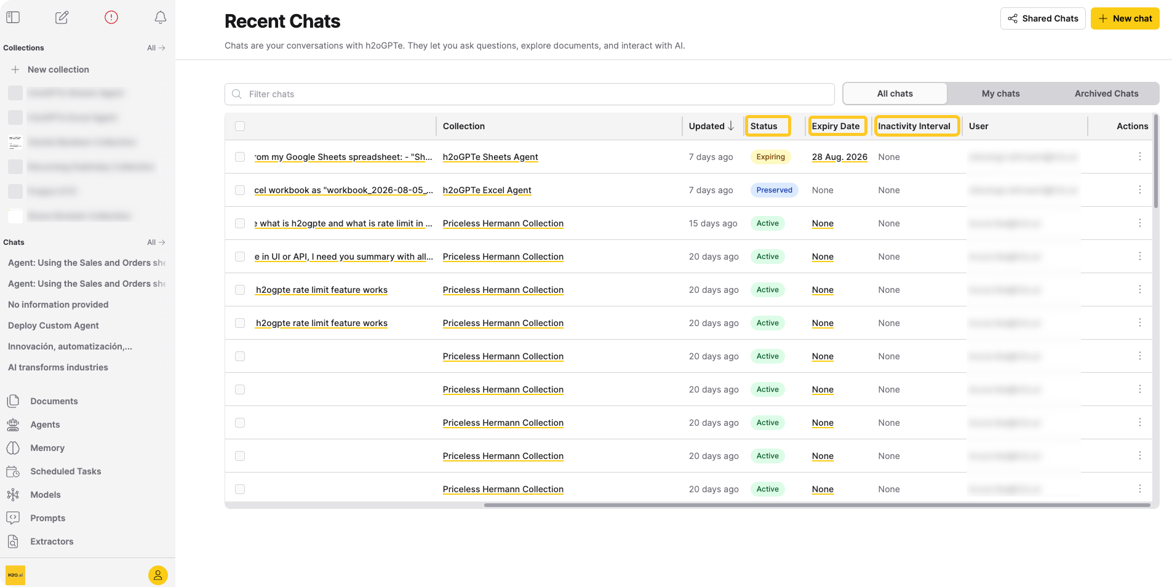Image resolution: width=1172 pixels, height=587 pixels.
Task: Open Shared Chats button
Action: (x=1043, y=18)
